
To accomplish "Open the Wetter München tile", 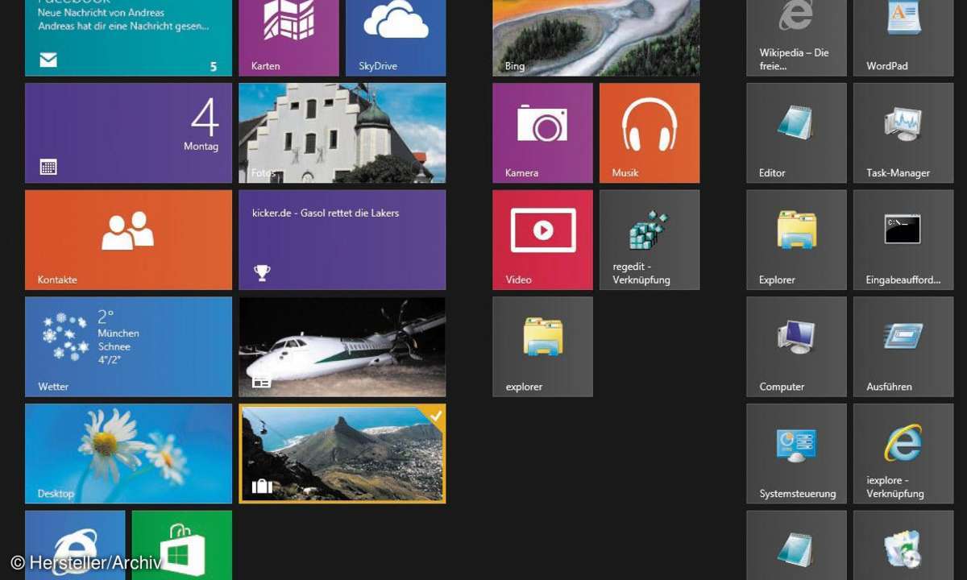I will (x=128, y=346).
